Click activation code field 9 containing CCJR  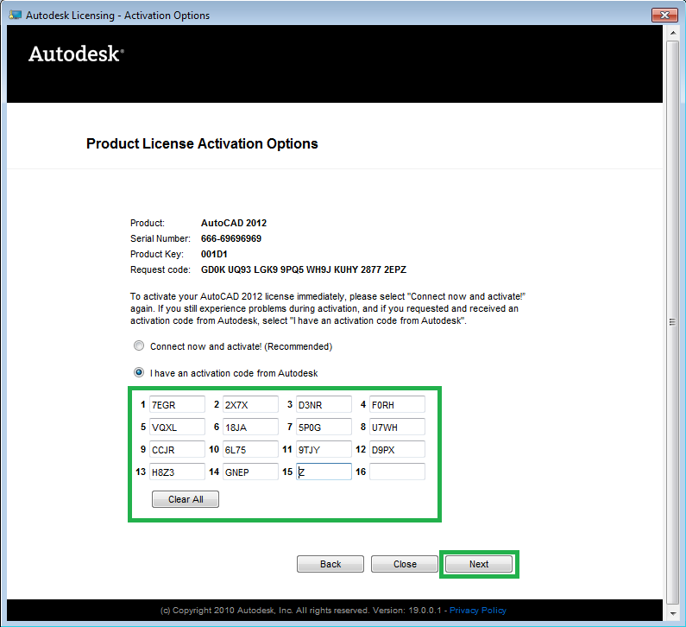(177, 449)
